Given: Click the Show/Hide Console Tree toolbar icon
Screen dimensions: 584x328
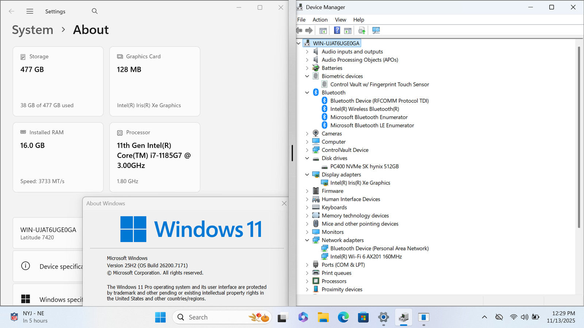Looking at the screenshot, I should [x=323, y=31].
